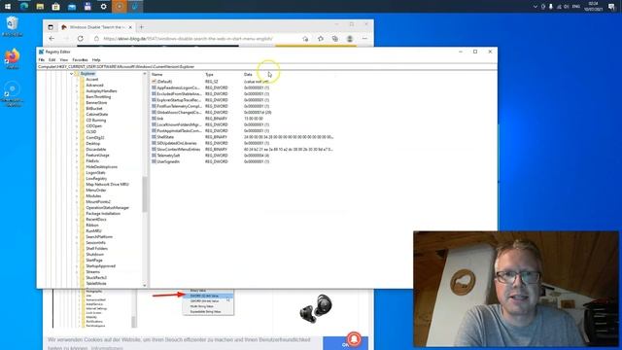Click the registry path address bar
The image size is (622, 350).
pos(266,67)
